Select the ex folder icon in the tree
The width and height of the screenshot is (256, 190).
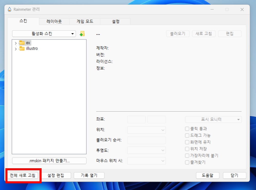[22, 43]
